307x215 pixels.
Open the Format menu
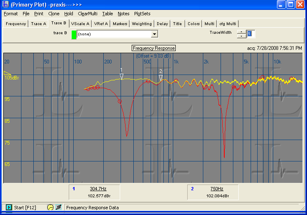coord(11,14)
